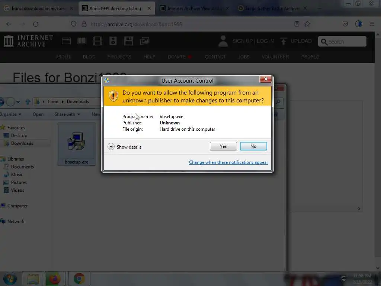
Task: Open DONATE menu item
Action: (x=179, y=57)
